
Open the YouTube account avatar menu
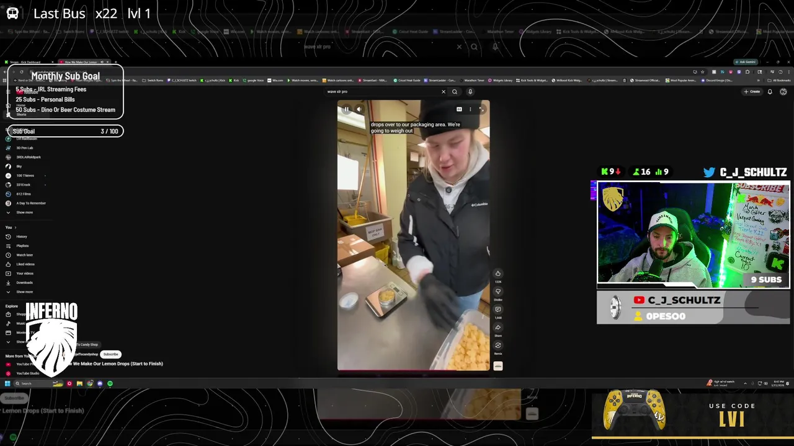783,92
